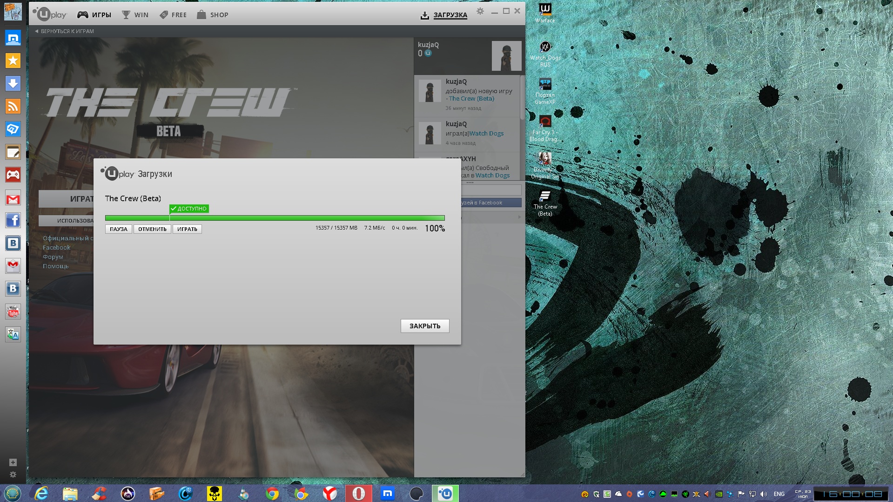Open Internet Explorer from taskbar
Image resolution: width=893 pixels, height=502 pixels.
41,493
